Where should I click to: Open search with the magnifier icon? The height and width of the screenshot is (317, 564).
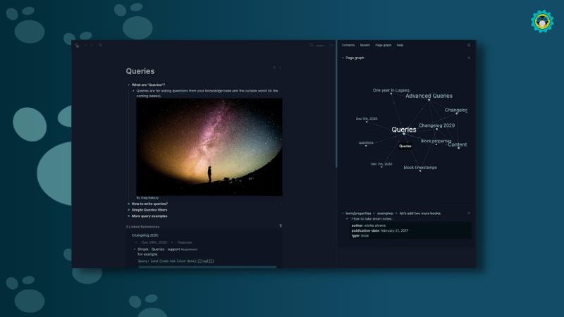100,45
